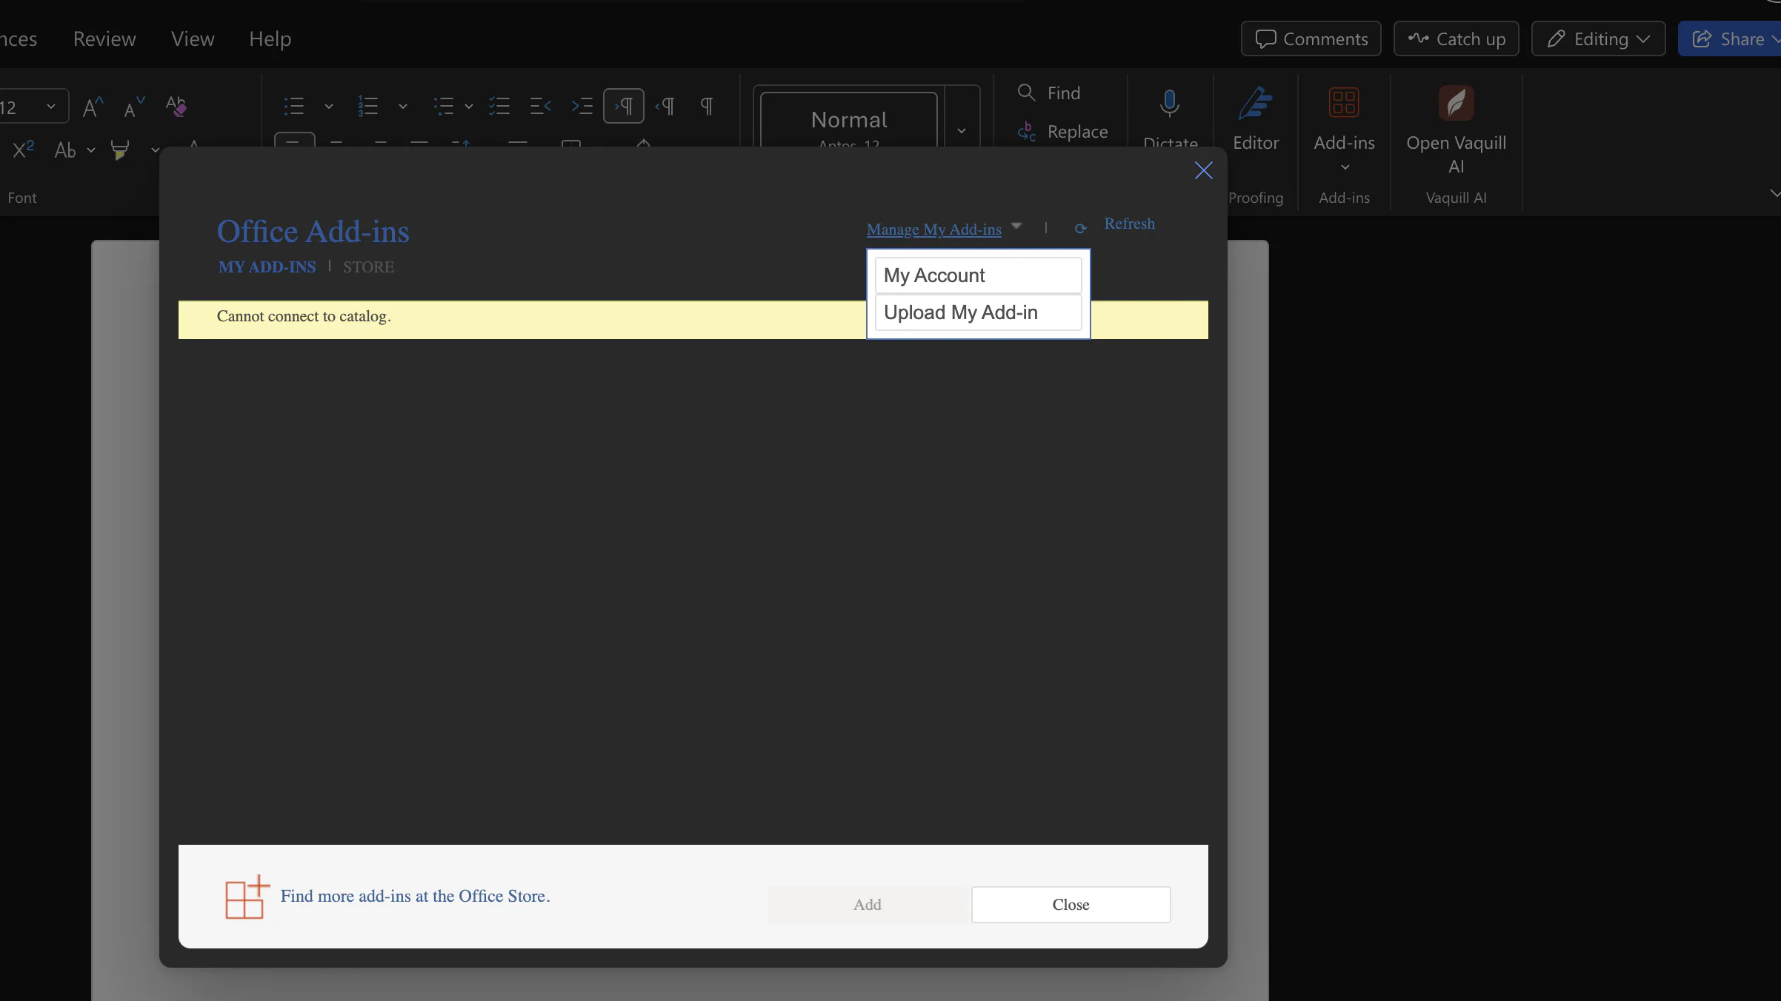Toggle right-to-left text direction

point(665,107)
